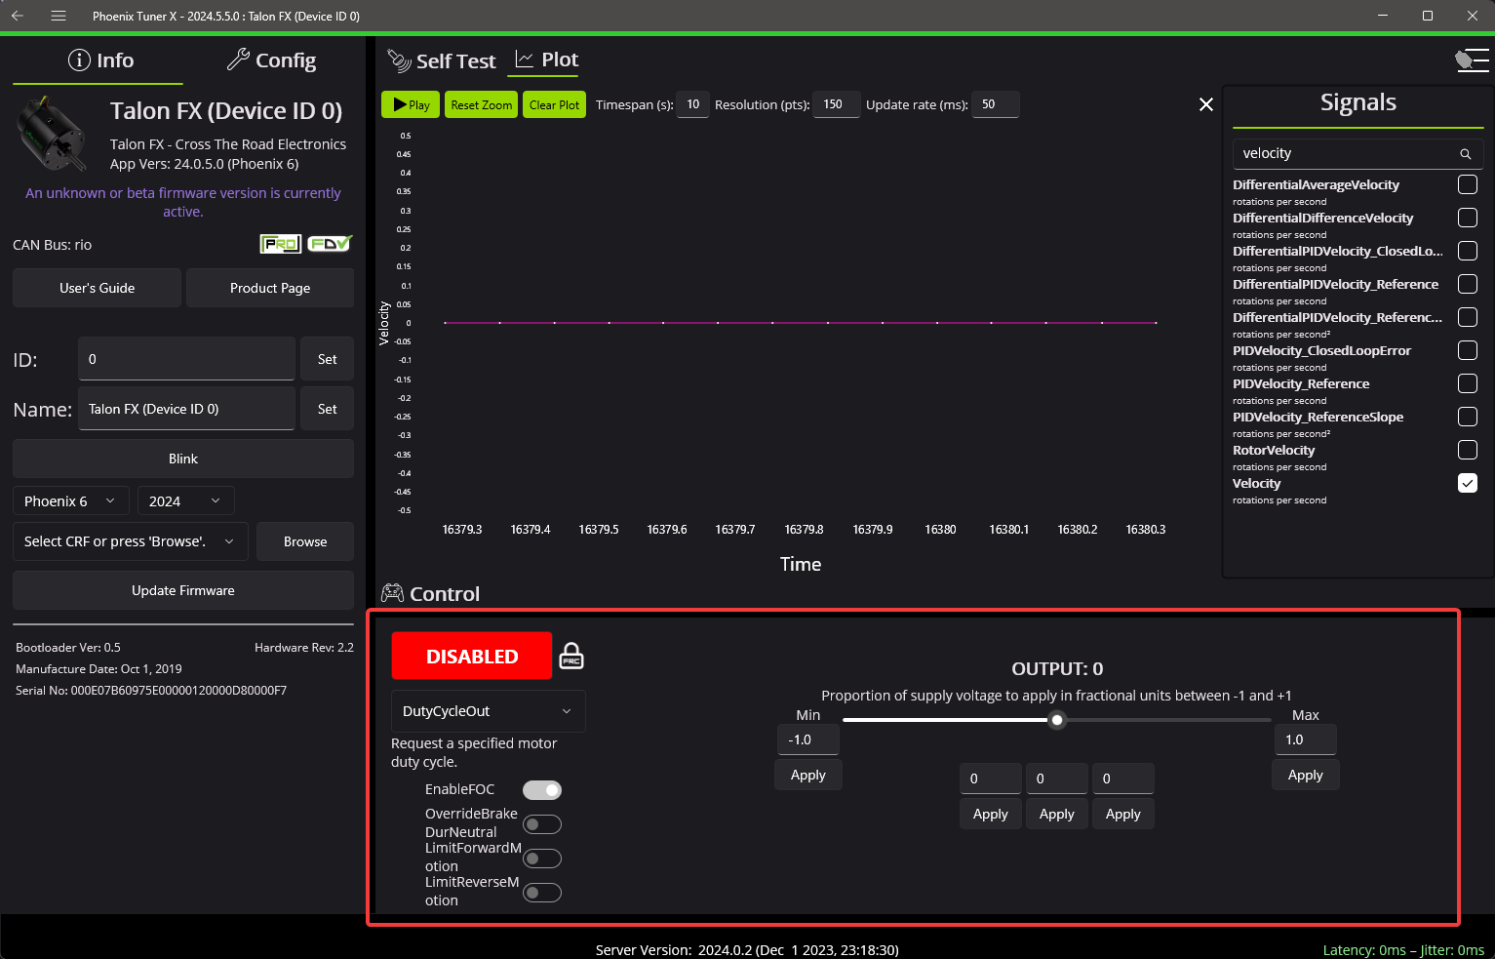Check DifferentialPIDVelocity_Reference slope (per second²) signal
Image resolution: width=1495 pixels, height=959 pixels.
(x=1467, y=317)
